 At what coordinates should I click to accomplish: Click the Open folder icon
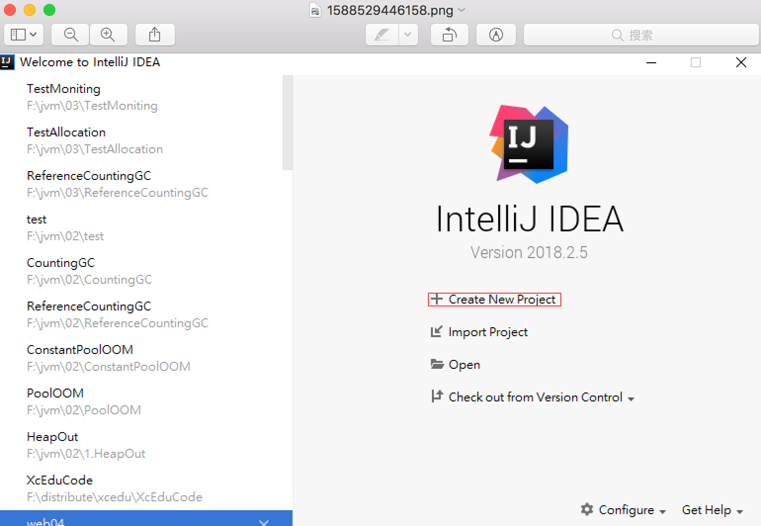pos(437,364)
